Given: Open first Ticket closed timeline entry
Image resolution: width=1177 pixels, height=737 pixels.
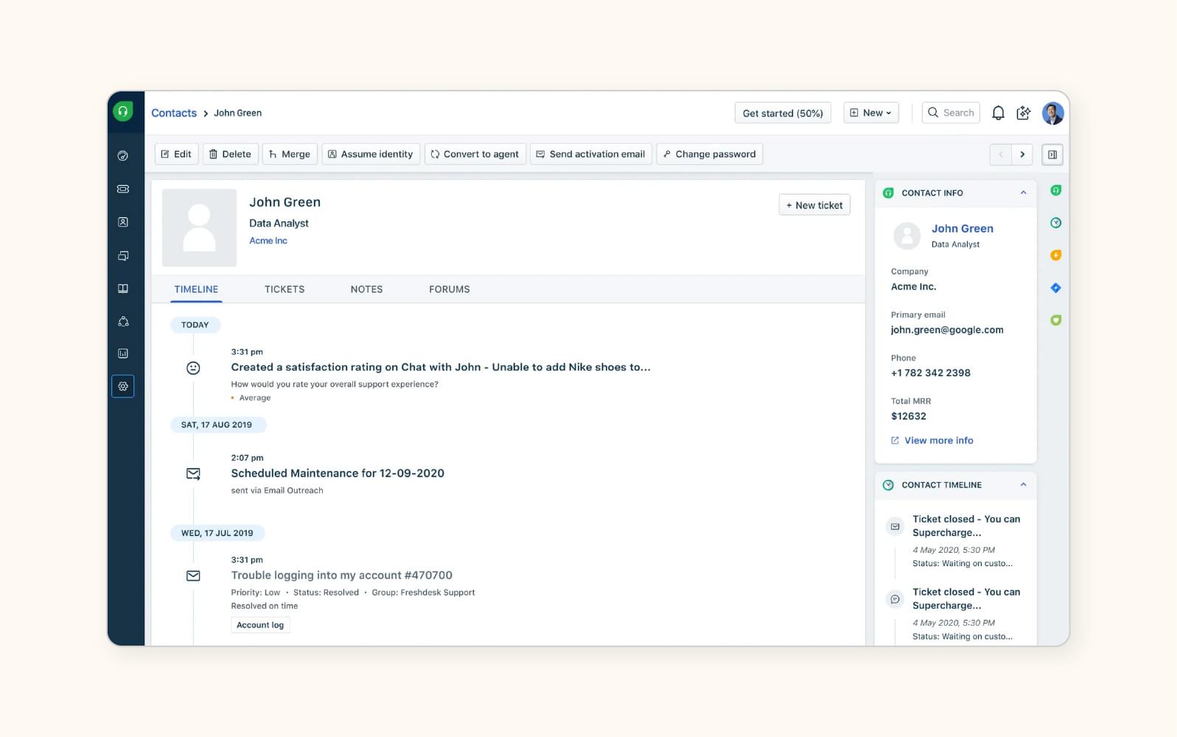Looking at the screenshot, I should (966, 525).
